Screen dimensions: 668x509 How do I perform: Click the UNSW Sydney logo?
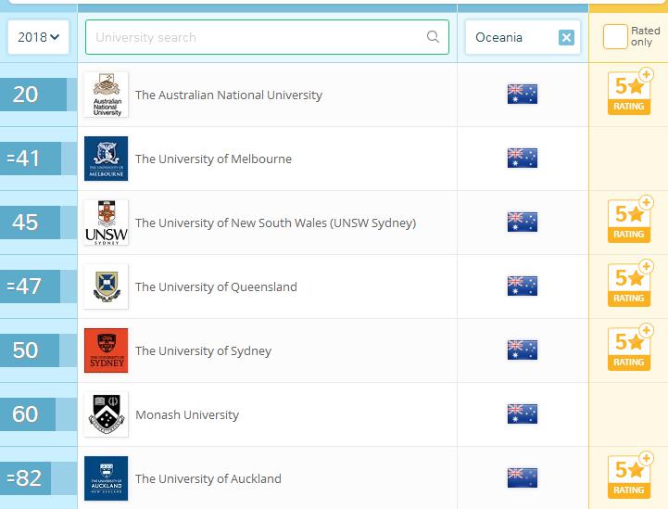click(x=106, y=223)
